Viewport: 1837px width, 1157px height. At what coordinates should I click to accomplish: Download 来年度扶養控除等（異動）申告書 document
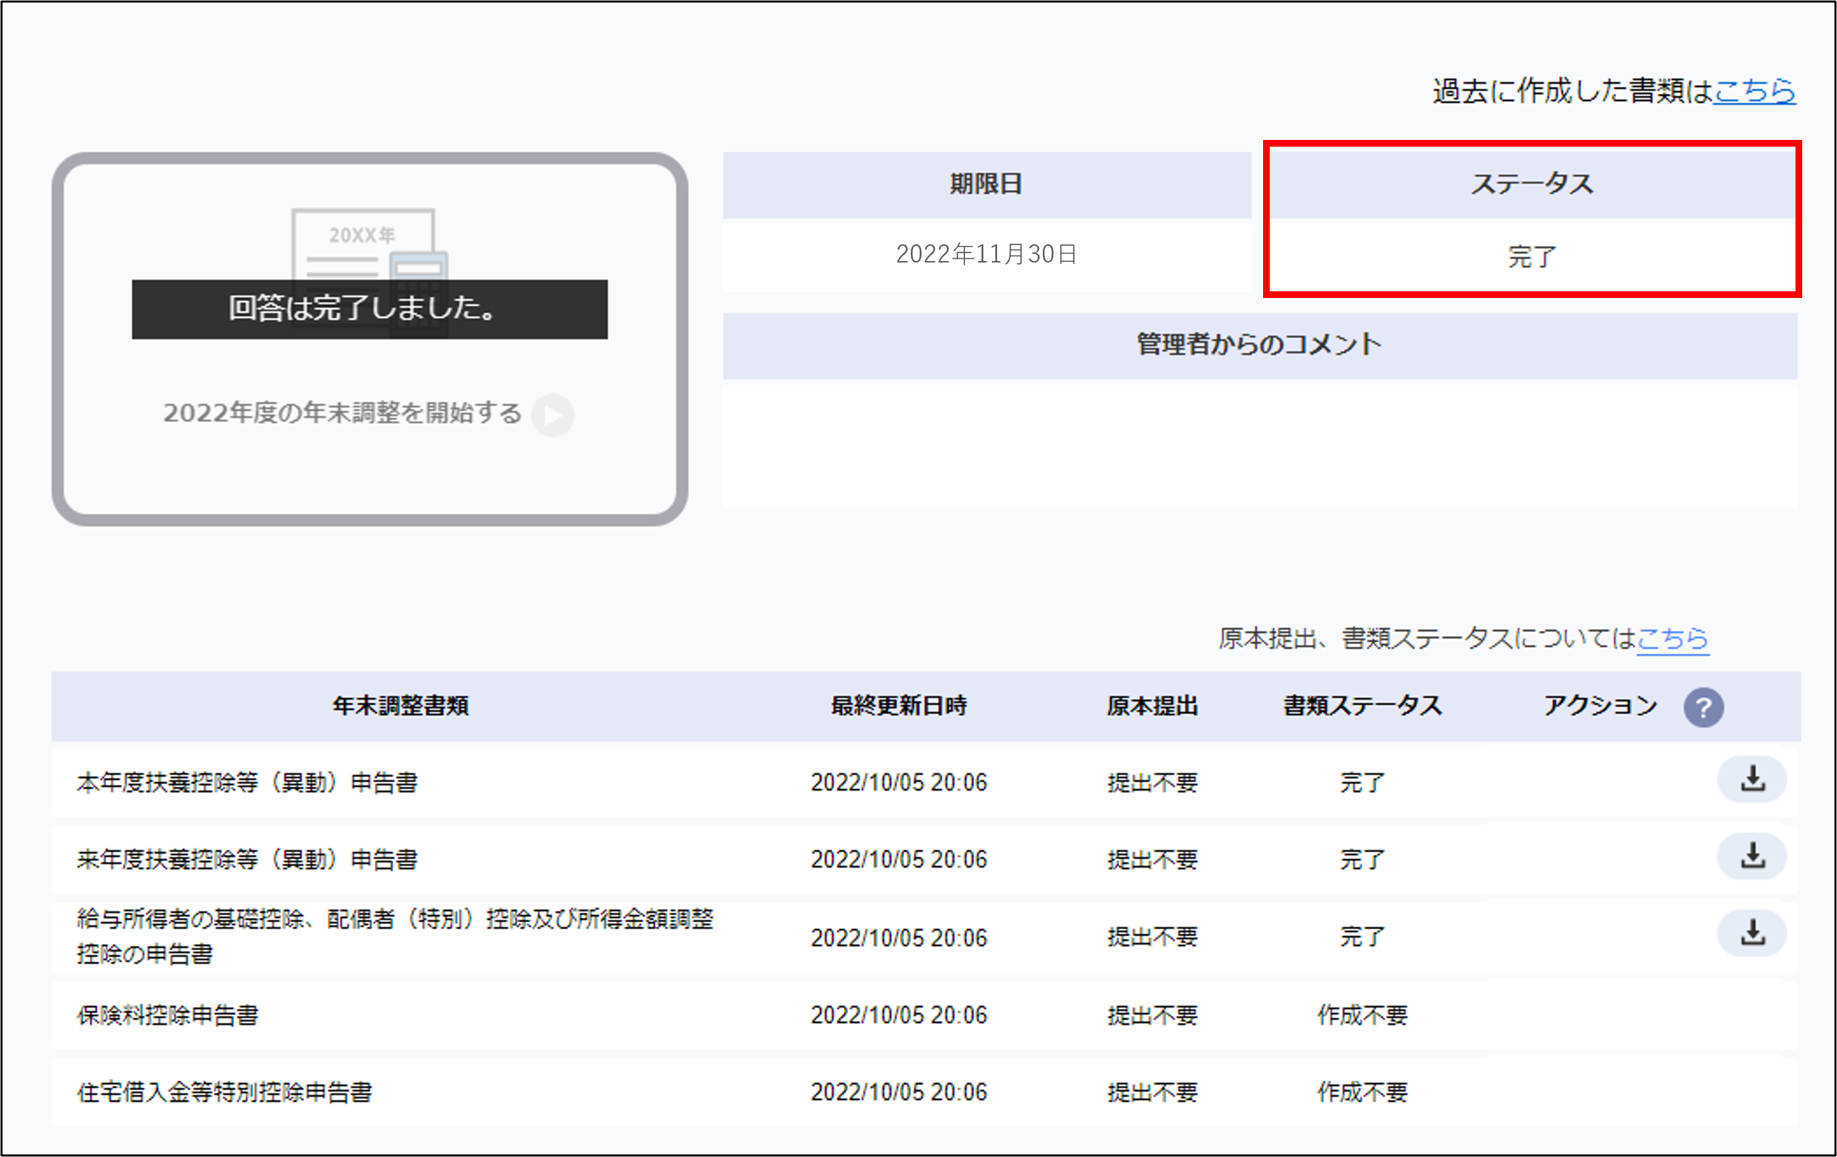tap(1751, 856)
